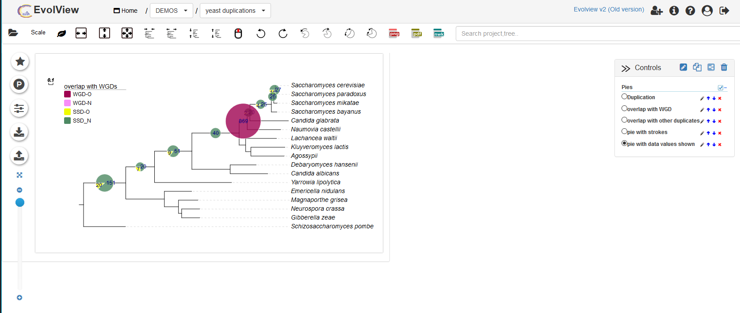Select the Duplication radio button
Viewport: 740px width, 313px height.
click(624, 97)
